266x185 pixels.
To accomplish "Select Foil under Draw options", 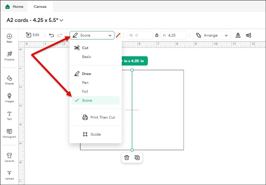I will (85, 91).
